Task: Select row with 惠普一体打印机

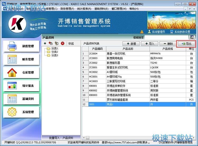Action: tap(139, 53)
